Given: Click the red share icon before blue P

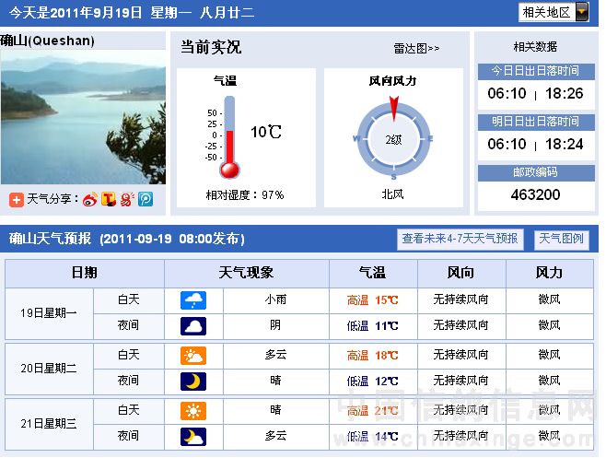Looking at the screenshot, I should [127, 200].
